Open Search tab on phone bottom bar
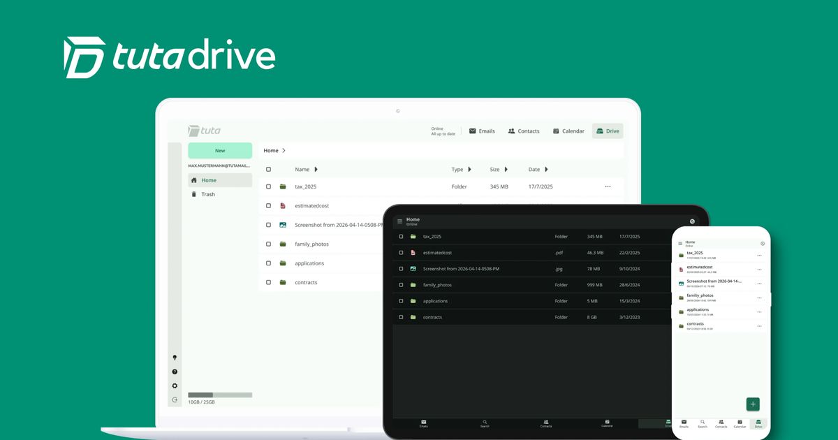 (703, 424)
